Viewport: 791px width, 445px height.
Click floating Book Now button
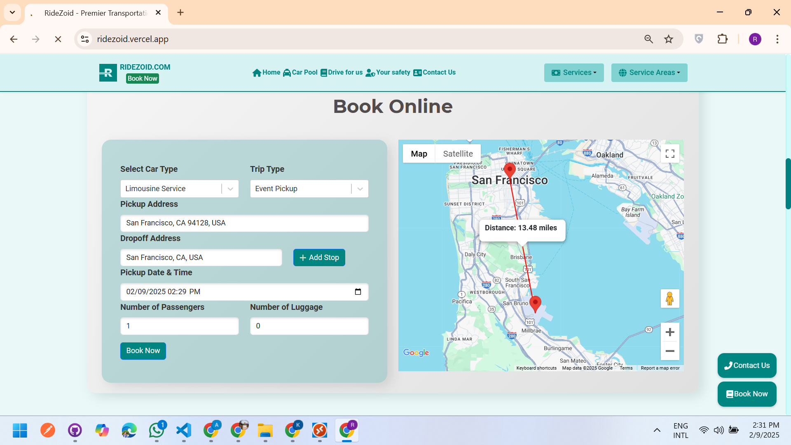click(x=747, y=394)
